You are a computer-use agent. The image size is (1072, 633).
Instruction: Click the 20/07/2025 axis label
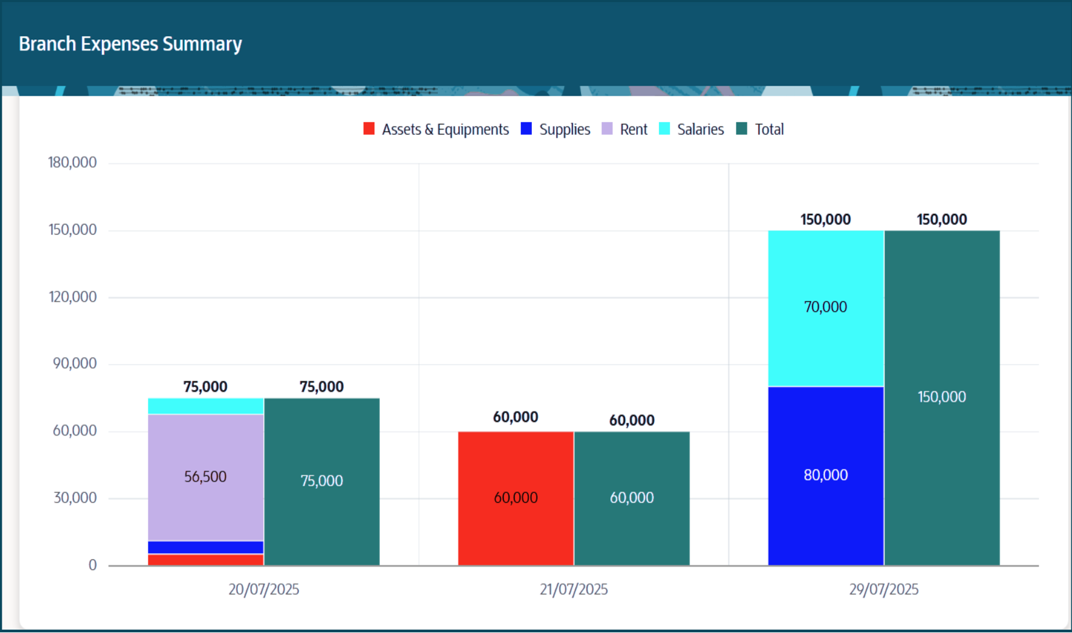coord(264,589)
